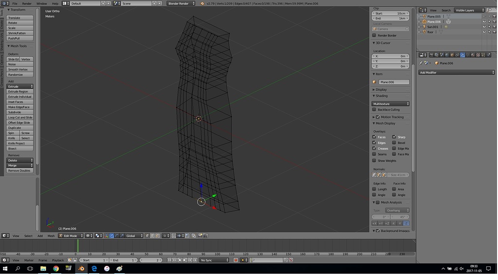Screen dimensions: 498x280
Task: Click the Blender taskbar icon
Action: [81, 268]
